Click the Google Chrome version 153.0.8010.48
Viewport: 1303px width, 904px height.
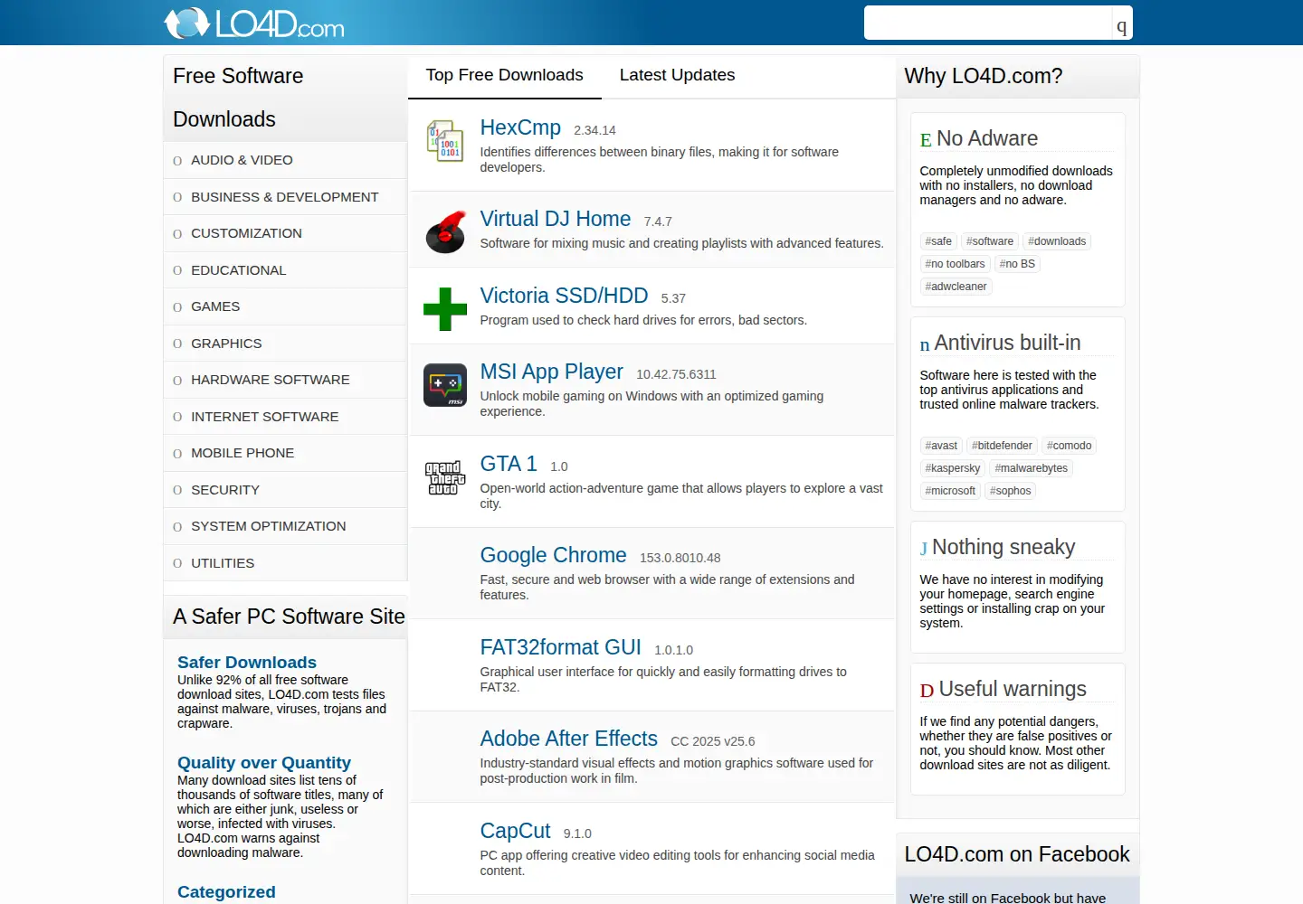click(x=680, y=558)
